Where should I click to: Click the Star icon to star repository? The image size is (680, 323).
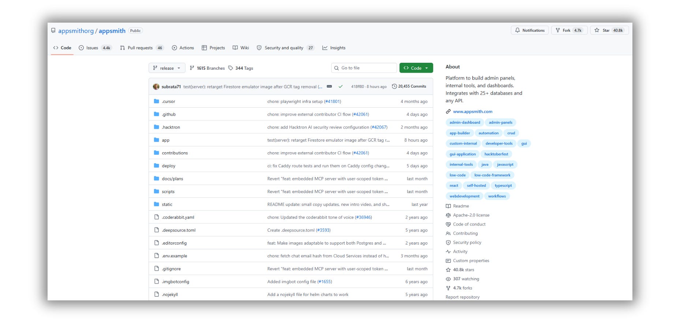tap(597, 30)
